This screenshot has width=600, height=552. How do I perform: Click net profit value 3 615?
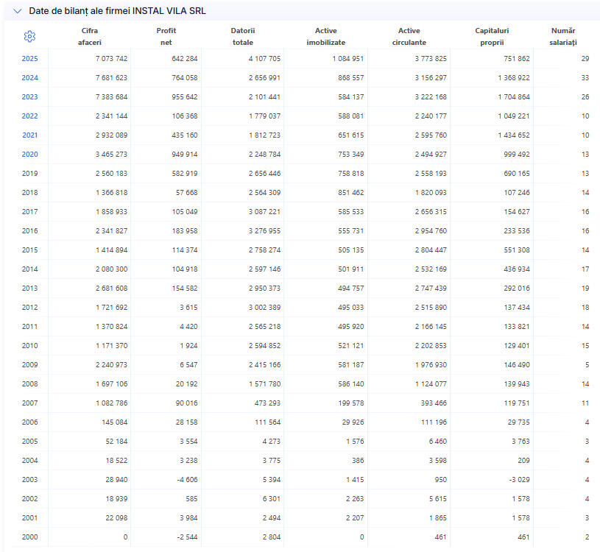coord(188,307)
